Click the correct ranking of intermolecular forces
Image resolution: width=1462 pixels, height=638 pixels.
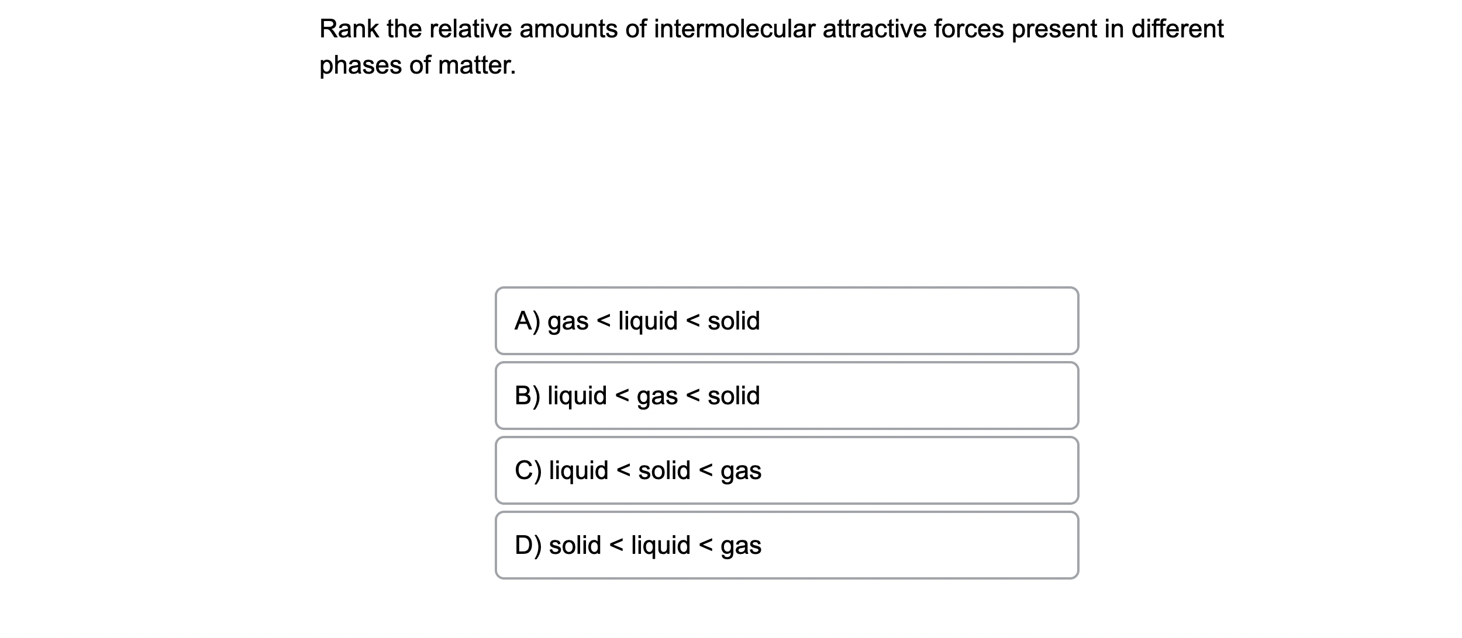coord(787,320)
